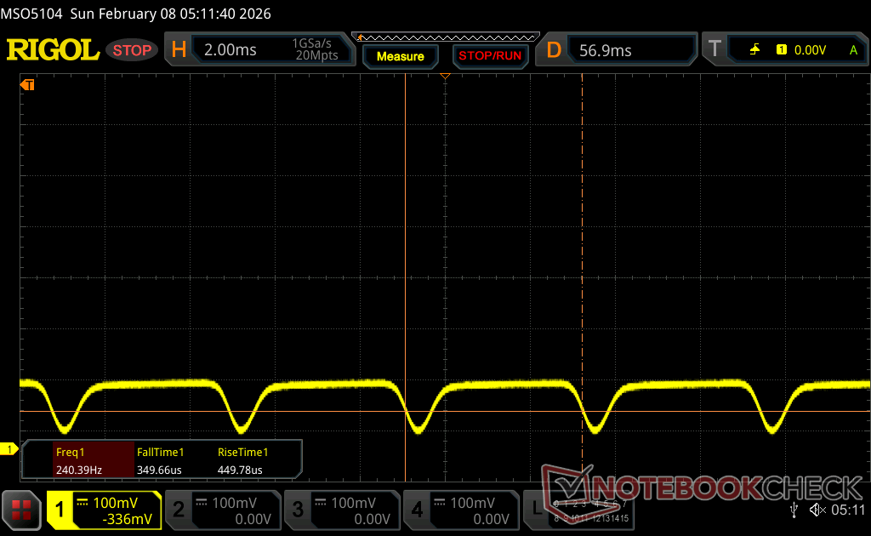This screenshot has width=871, height=536.
Task: Click the RIGOL logo
Action: 53,50
